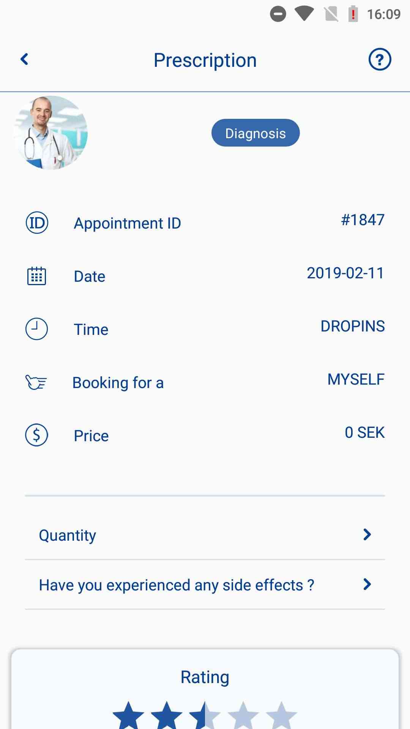Set rating to one star

(x=128, y=716)
